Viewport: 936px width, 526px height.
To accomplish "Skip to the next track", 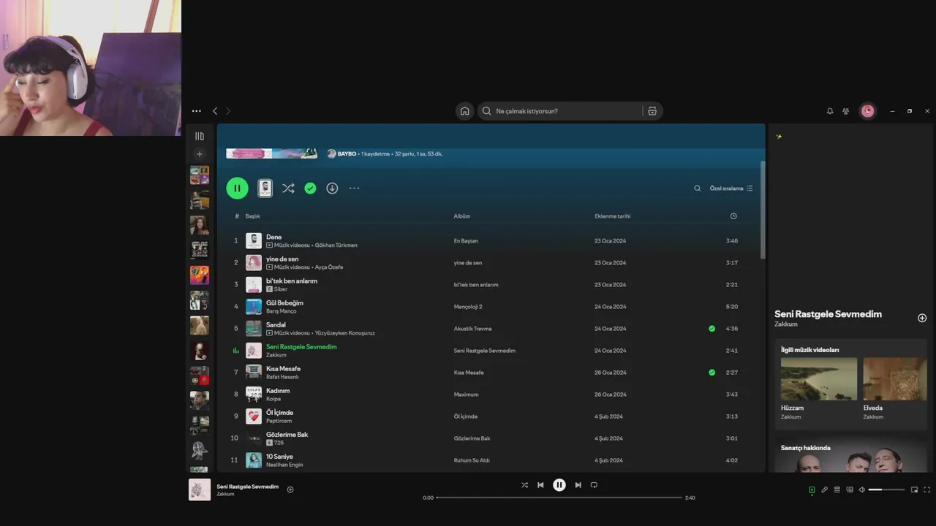I will [x=578, y=485].
